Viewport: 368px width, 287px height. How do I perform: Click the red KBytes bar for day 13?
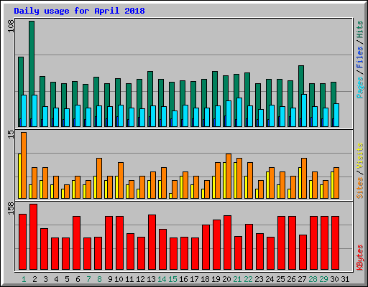(x=152, y=243)
